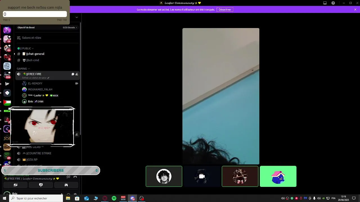This screenshot has width=360, height=202.
Task: Open NVIDIA tray icon
Action: 323,198
